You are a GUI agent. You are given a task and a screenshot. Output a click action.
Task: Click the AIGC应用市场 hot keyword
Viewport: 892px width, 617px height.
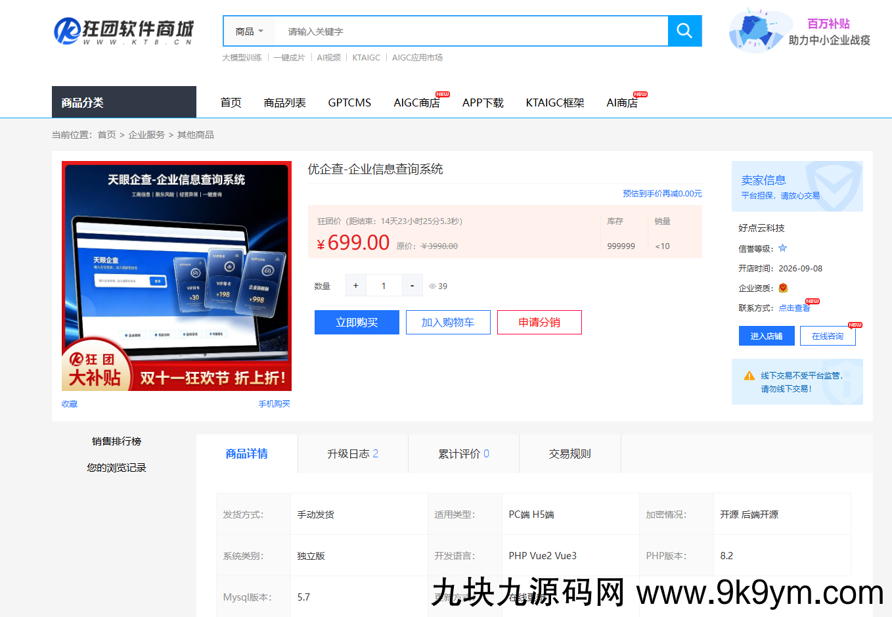click(x=418, y=58)
